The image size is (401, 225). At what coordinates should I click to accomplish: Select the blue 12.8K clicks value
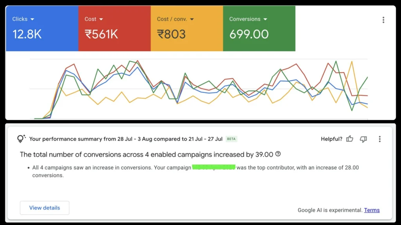27,34
